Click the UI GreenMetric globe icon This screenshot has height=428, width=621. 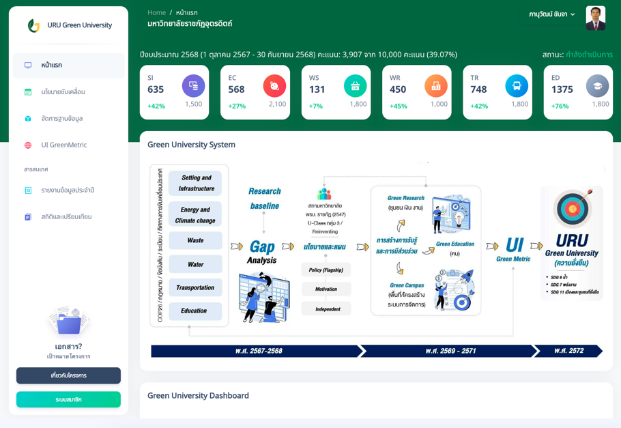click(28, 145)
